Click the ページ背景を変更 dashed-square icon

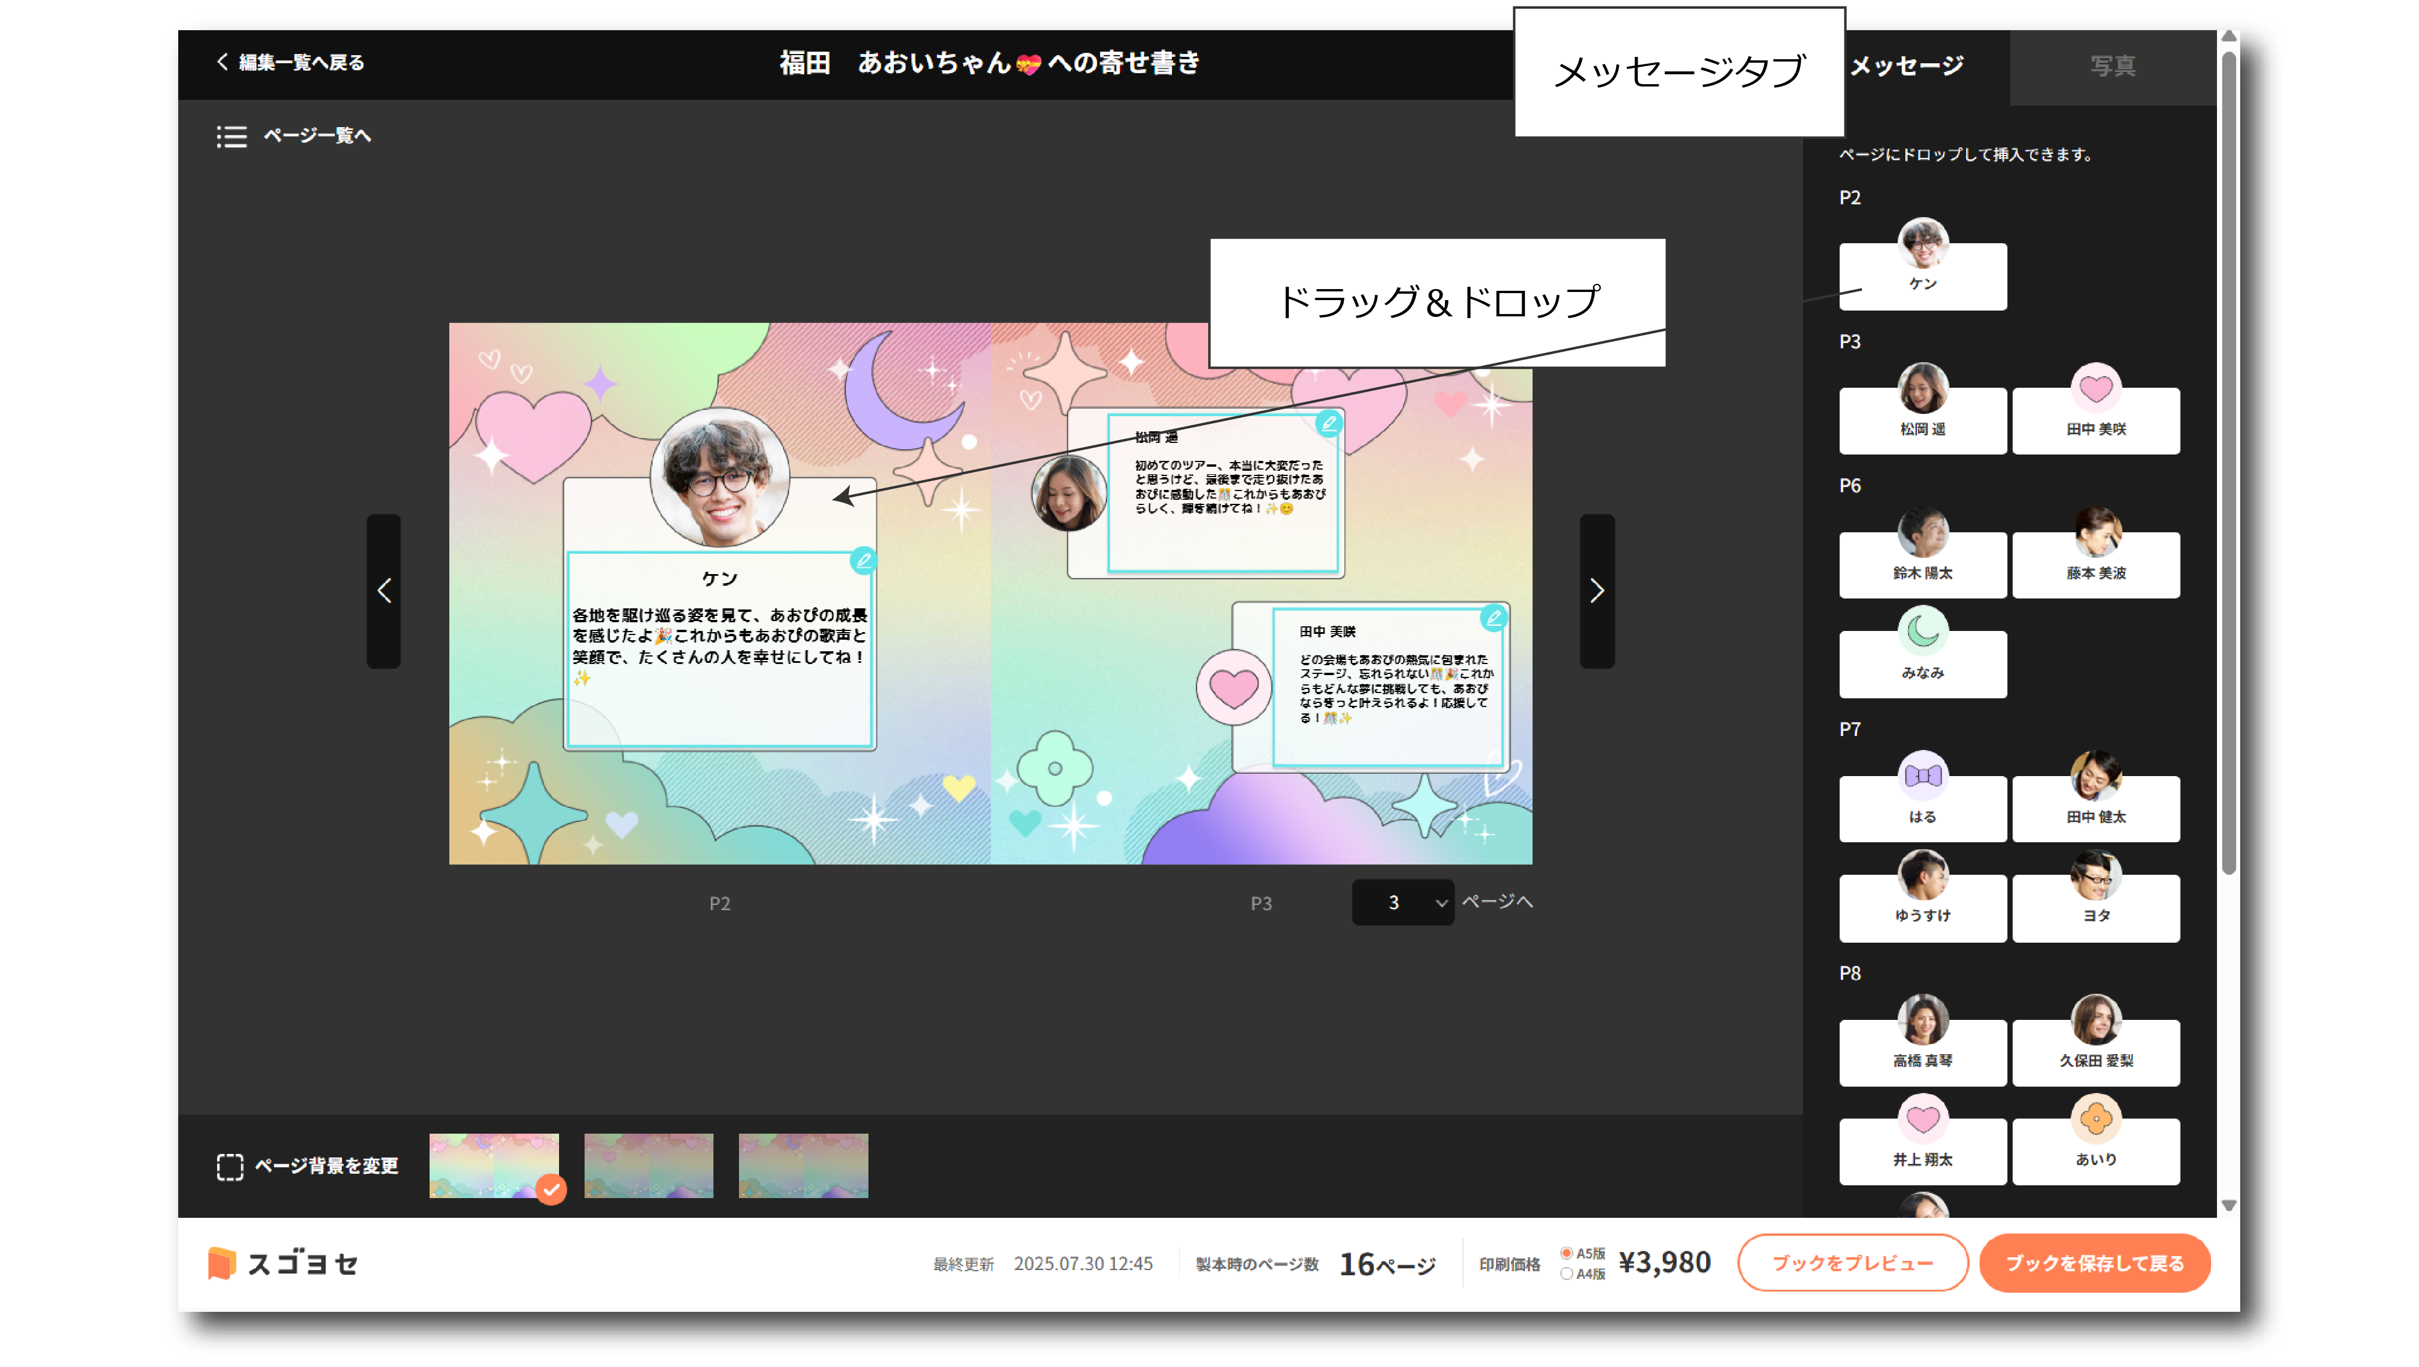tap(229, 1166)
